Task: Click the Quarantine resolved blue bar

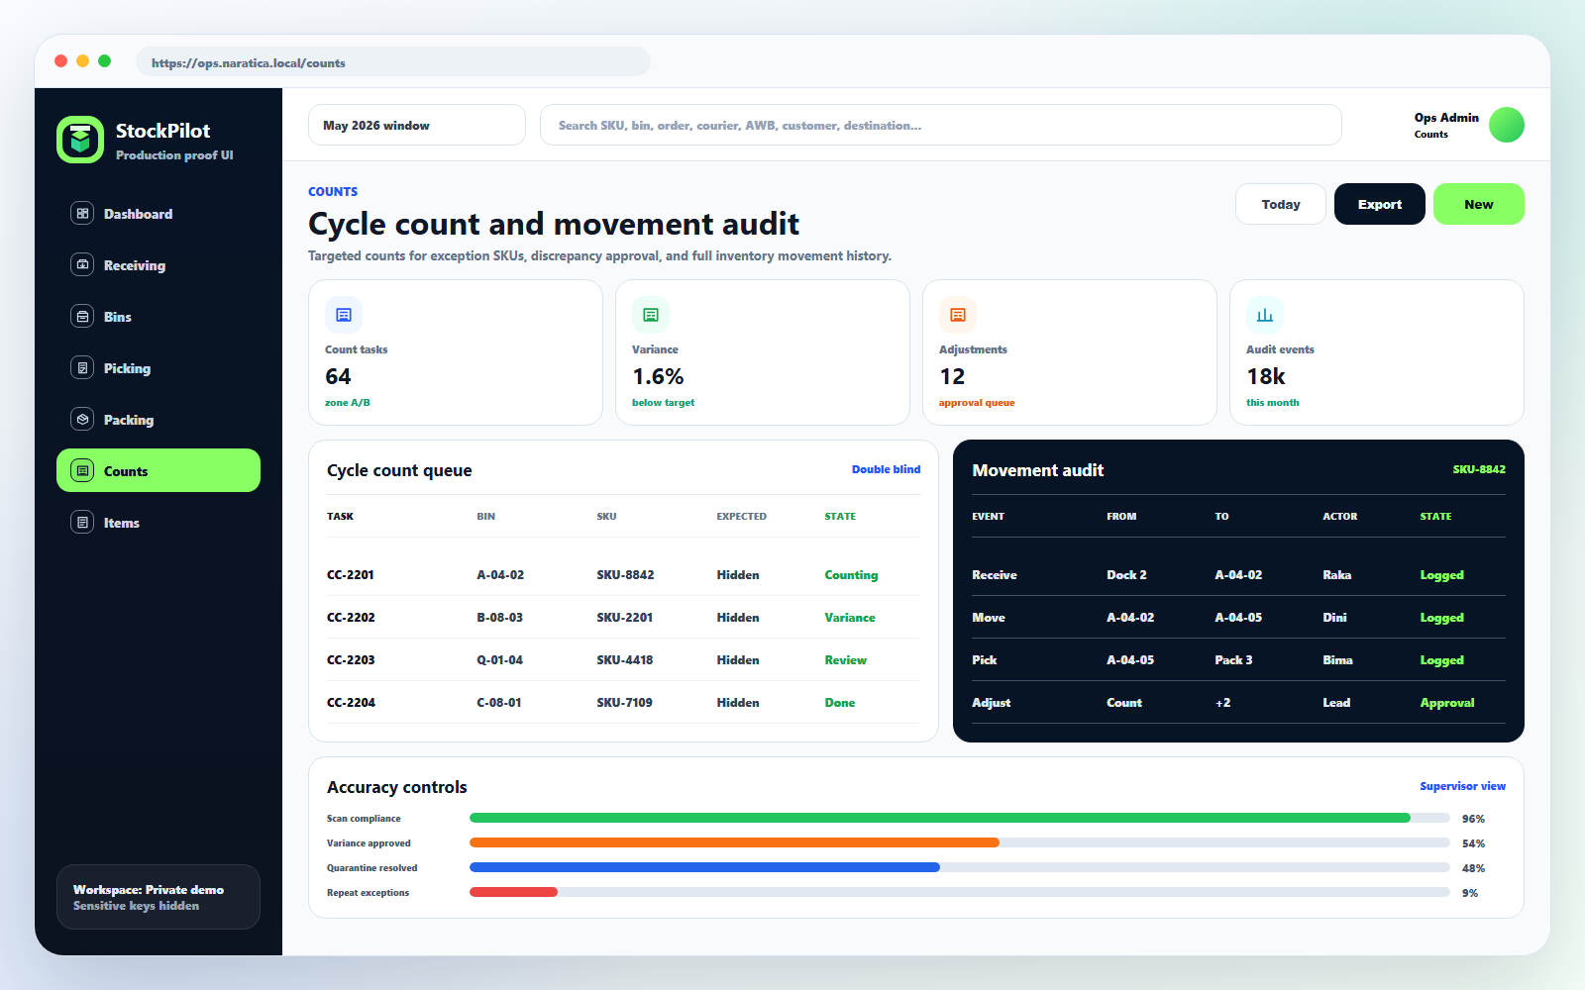Action: pyautogui.click(x=704, y=867)
